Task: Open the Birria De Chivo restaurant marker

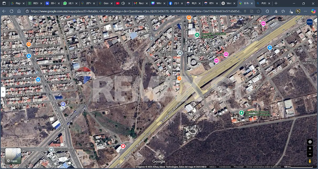Action: point(179,78)
